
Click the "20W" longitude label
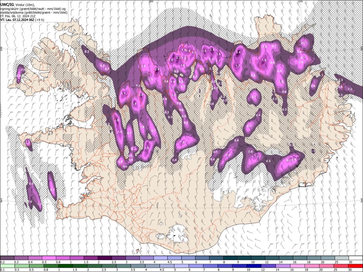click(151, 1)
